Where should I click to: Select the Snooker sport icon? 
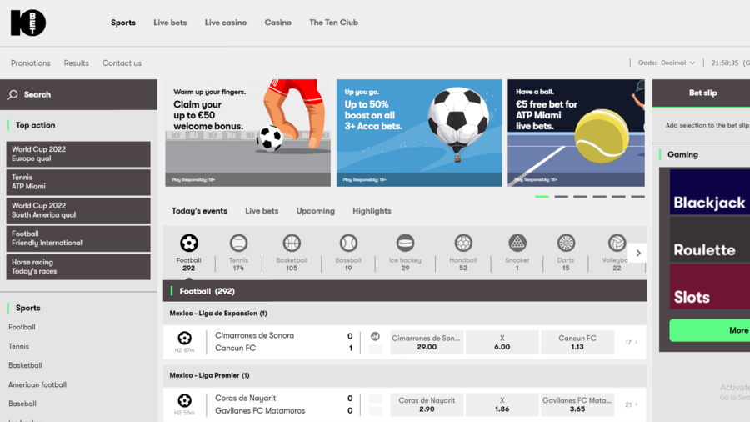[517, 244]
